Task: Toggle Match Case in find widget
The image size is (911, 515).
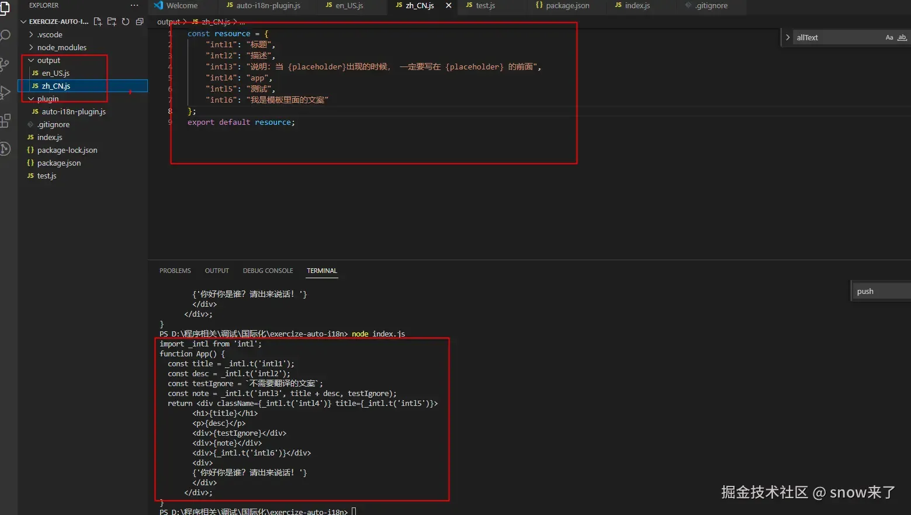Action: point(889,37)
